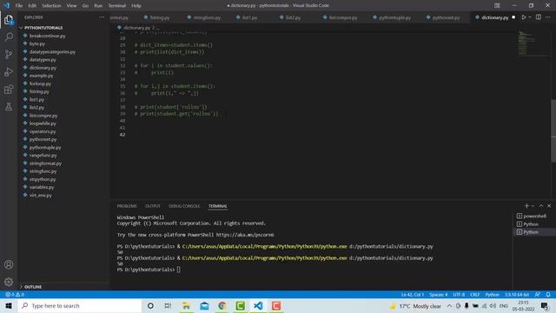The height and width of the screenshot is (313, 556).
Task: Open the File menu
Action: tap(19, 6)
